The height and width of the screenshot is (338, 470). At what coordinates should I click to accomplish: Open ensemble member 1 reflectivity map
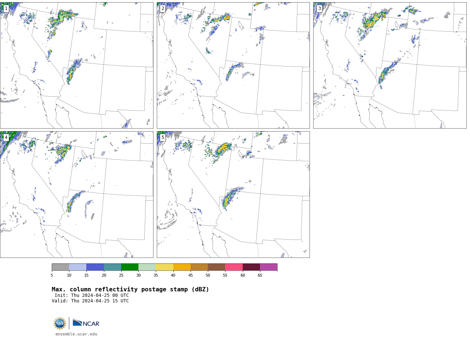coord(77,65)
